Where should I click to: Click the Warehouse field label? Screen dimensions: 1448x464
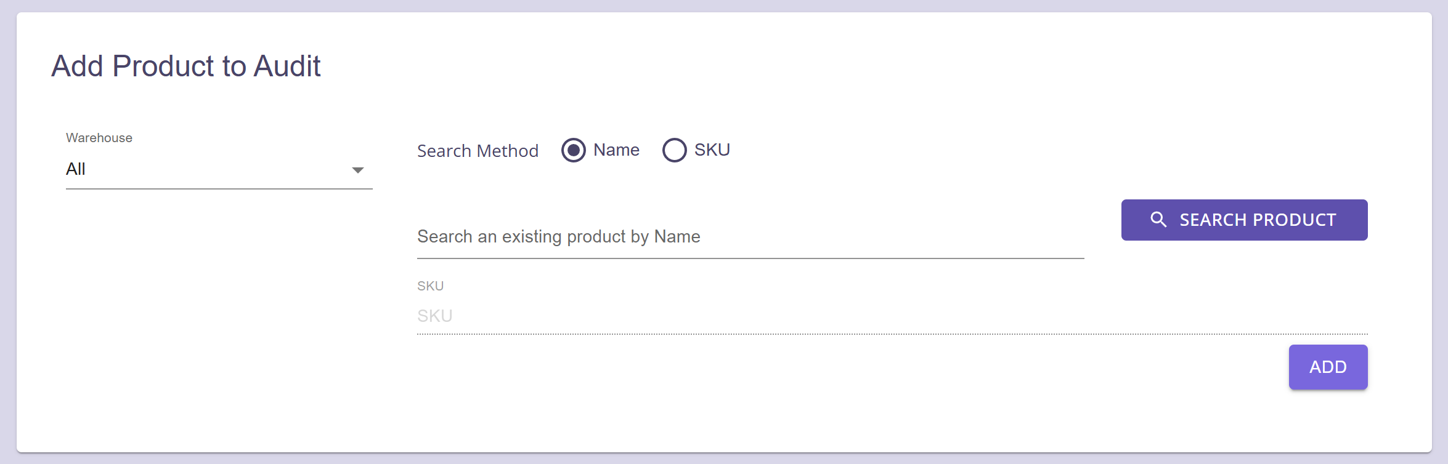(x=99, y=138)
